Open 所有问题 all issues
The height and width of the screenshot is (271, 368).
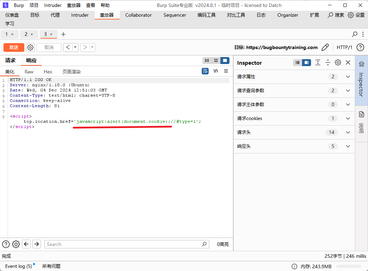(51, 266)
